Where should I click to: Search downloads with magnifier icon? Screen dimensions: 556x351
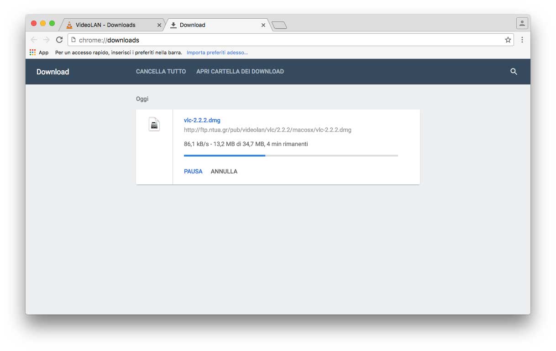click(514, 72)
